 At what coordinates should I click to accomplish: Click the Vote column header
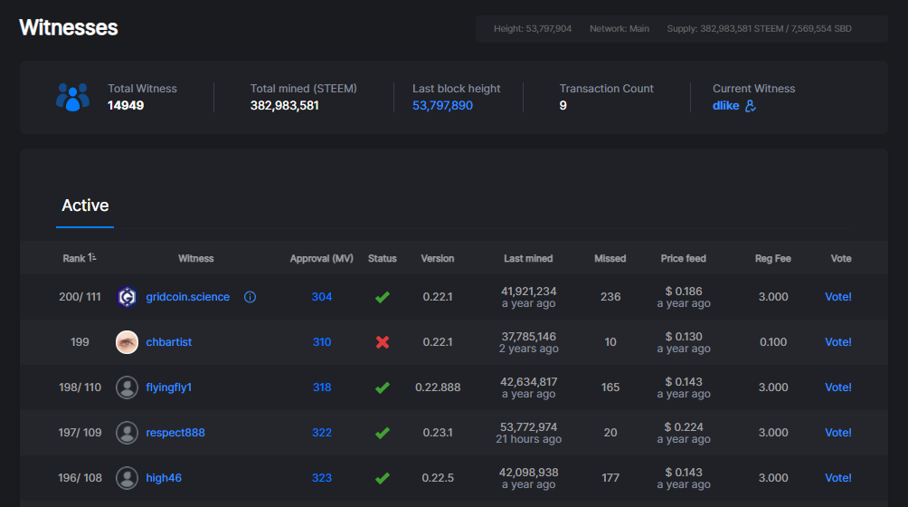tap(841, 258)
